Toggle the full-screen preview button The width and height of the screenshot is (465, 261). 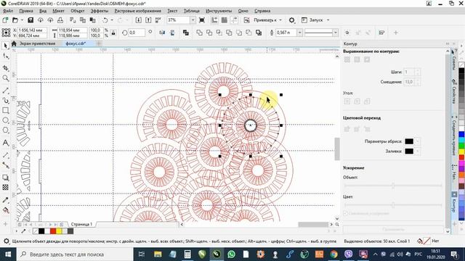202,20
